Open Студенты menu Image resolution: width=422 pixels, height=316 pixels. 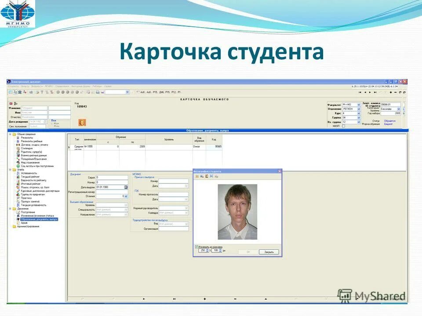[x=14, y=86]
